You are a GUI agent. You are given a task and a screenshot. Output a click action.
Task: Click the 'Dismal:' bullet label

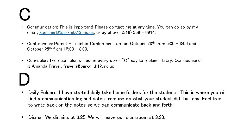click(36, 117)
